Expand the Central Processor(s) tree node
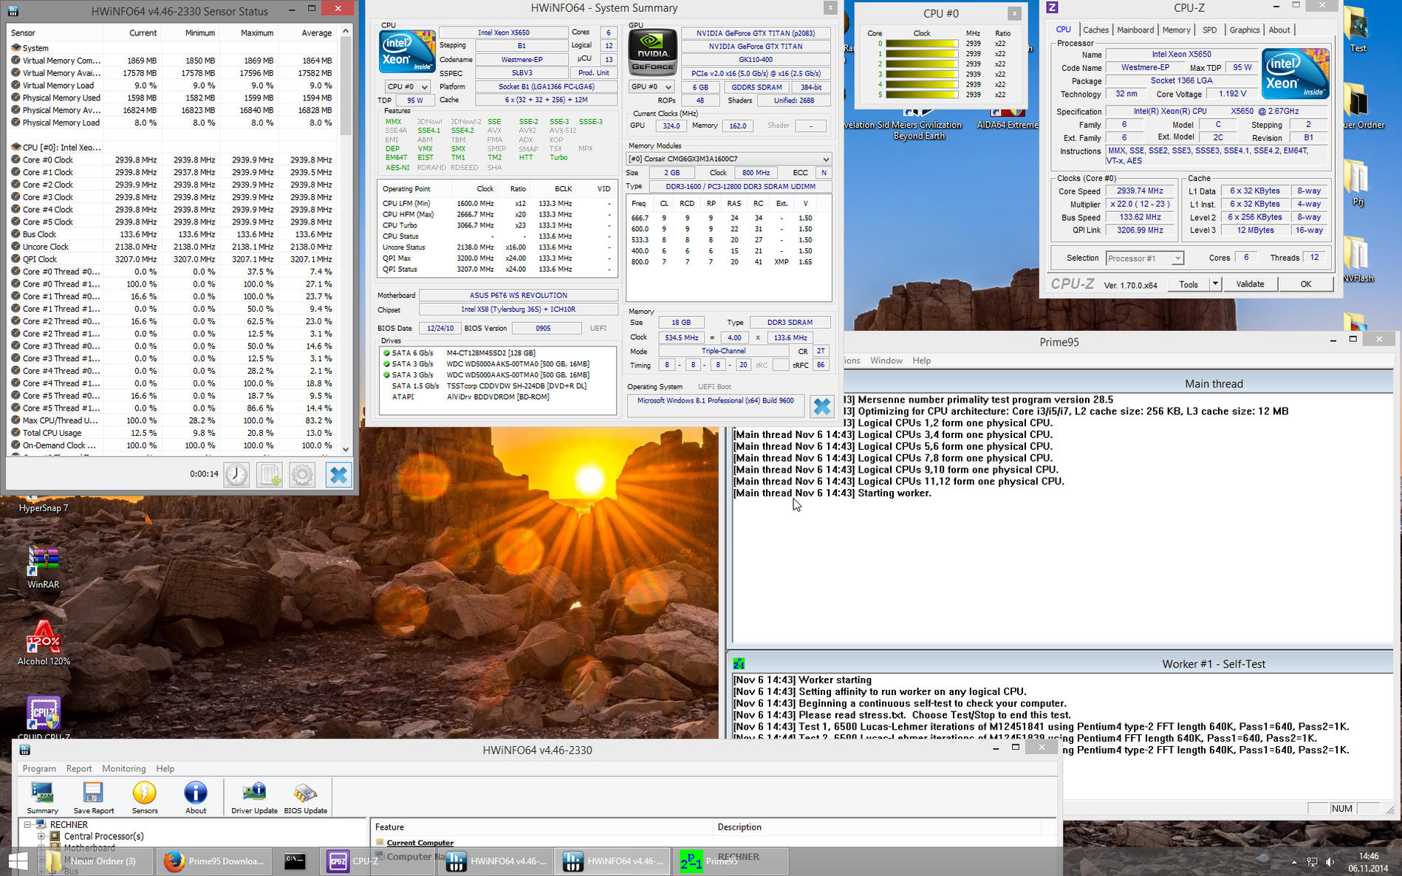This screenshot has height=876, width=1402. click(41, 836)
